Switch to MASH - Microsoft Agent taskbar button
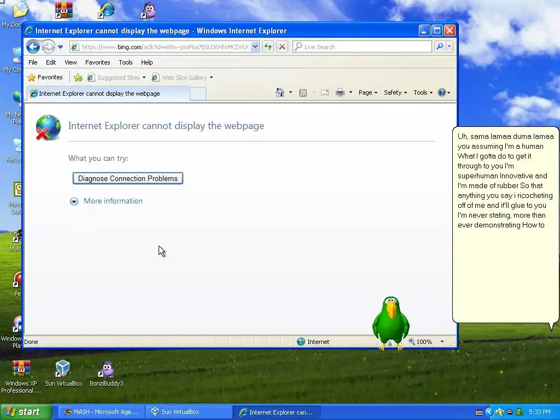 [101, 412]
